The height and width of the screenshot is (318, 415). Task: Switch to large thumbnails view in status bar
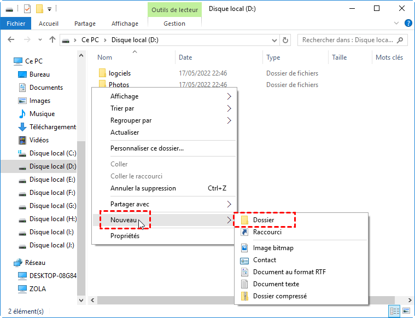click(405, 311)
